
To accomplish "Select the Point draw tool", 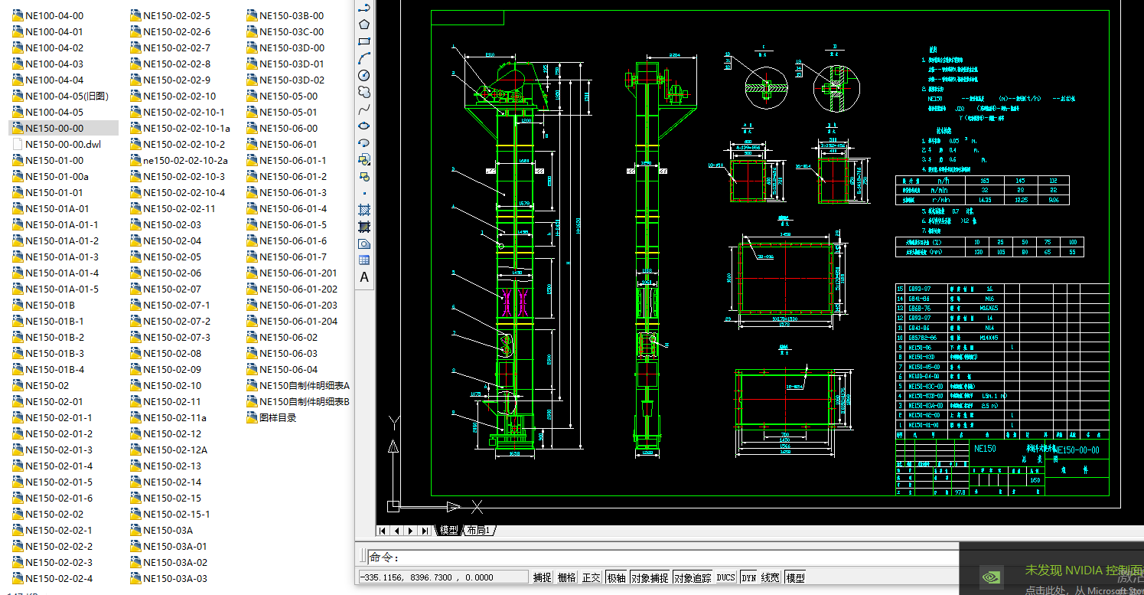I will coord(364,193).
